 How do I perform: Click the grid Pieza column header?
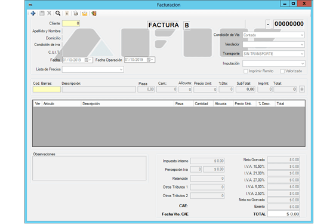[184, 103]
